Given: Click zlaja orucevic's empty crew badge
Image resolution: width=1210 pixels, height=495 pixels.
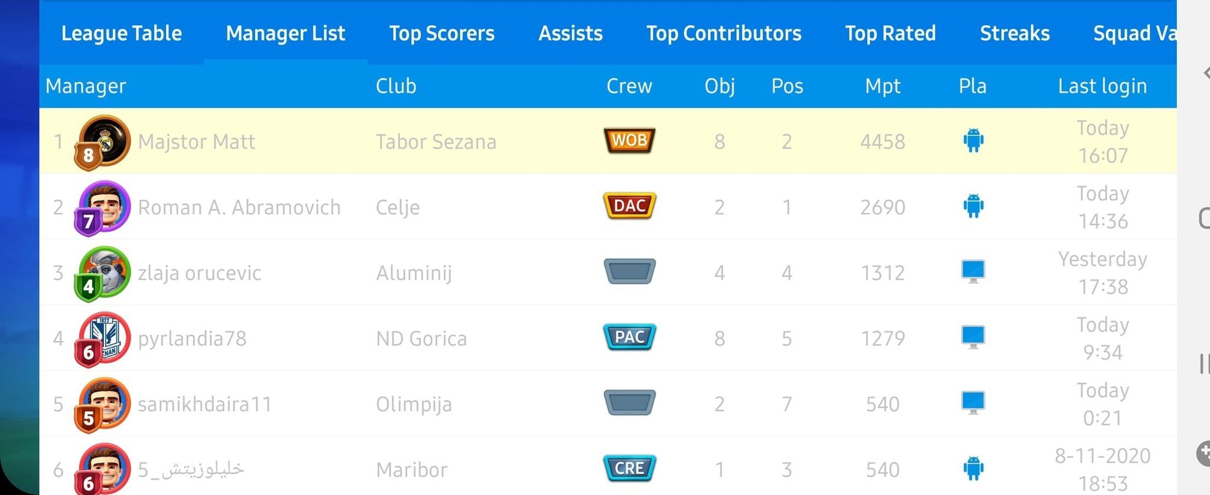Looking at the screenshot, I should click(x=629, y=271).
